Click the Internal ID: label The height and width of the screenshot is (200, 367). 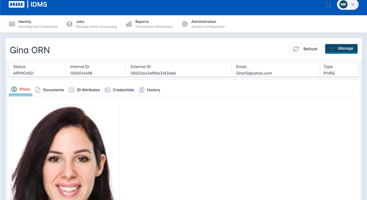[80, 66]
